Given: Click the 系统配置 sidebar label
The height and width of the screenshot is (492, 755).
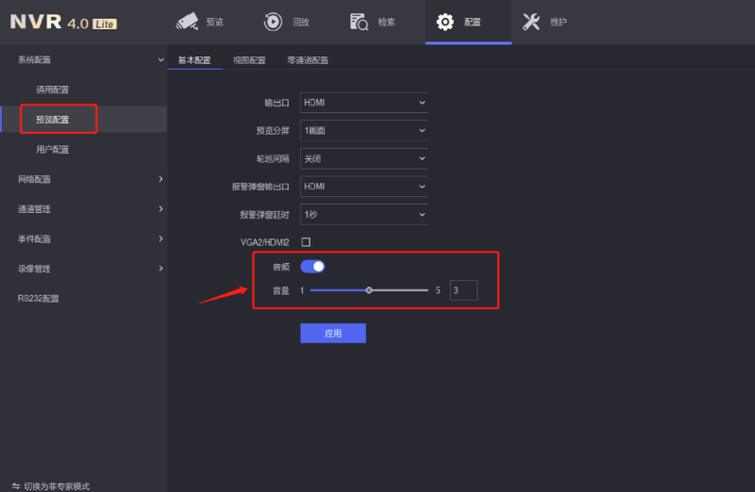Looking at the screenshot, I should 34,59.
